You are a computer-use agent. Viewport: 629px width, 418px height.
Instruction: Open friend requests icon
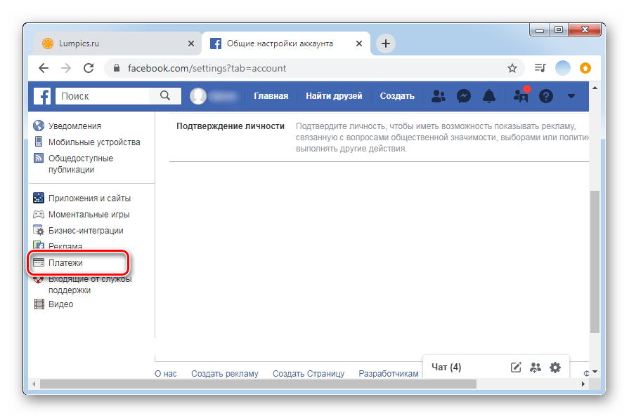tap(439, 96)
